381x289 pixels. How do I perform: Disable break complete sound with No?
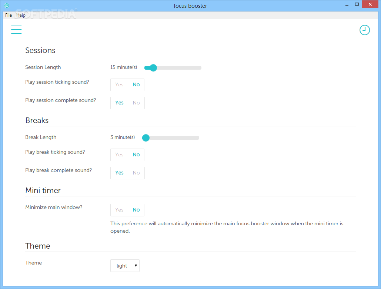[136, 173]
